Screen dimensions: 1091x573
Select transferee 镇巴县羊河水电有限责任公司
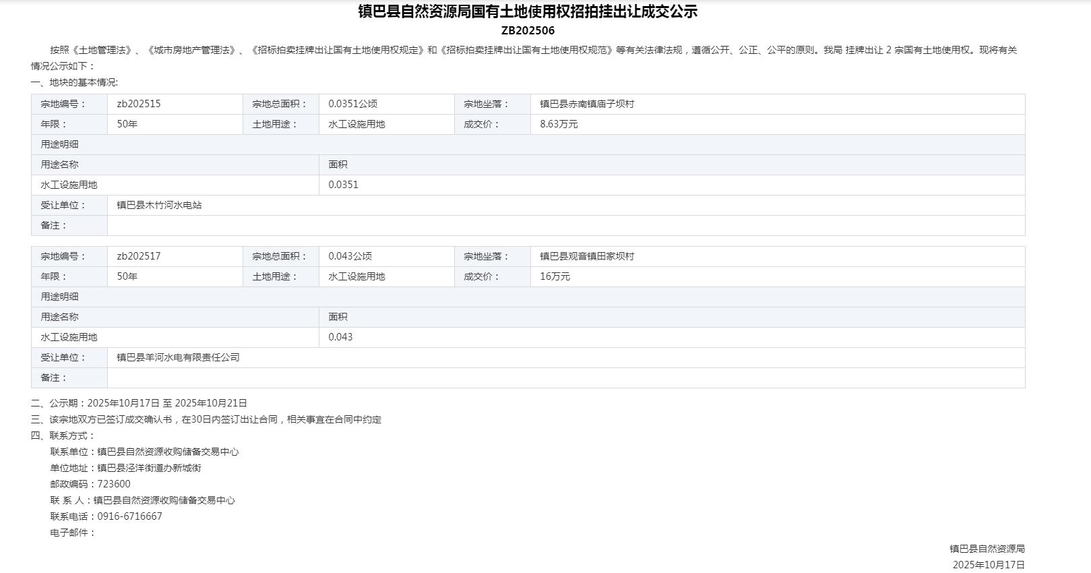tap(178, 357)
